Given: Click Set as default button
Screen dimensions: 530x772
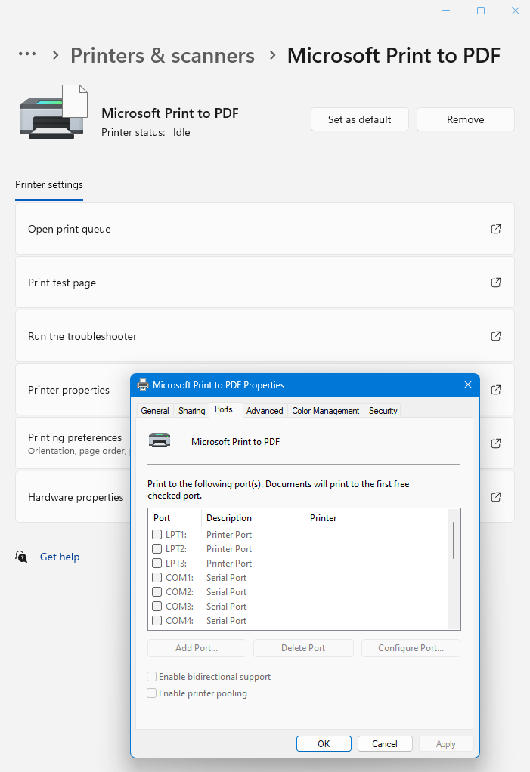Looking at the screenshot, I should [x=360, y=119].
